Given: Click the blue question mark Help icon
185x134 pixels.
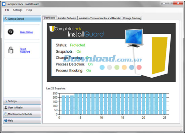Looking at the screenshot, I should point(6,120).
